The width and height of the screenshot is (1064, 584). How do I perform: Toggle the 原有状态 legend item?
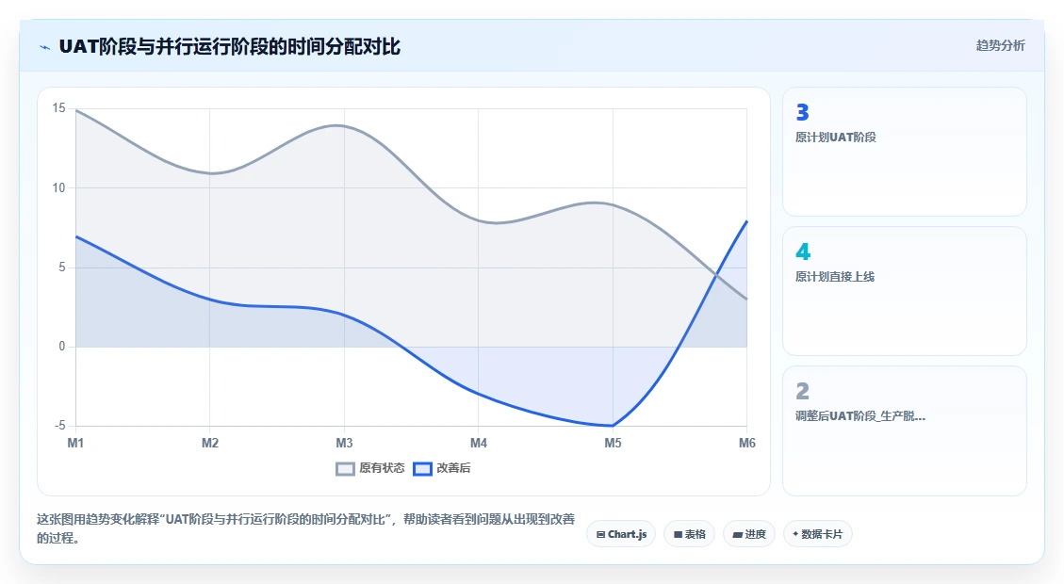coord(369,468)
